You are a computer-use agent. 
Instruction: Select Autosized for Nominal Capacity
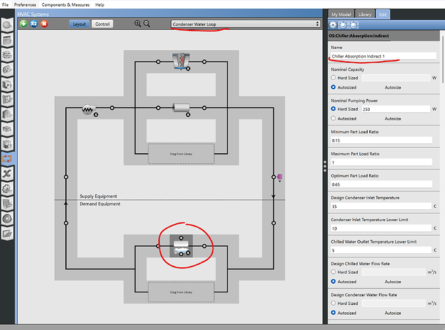click(333, 87)
